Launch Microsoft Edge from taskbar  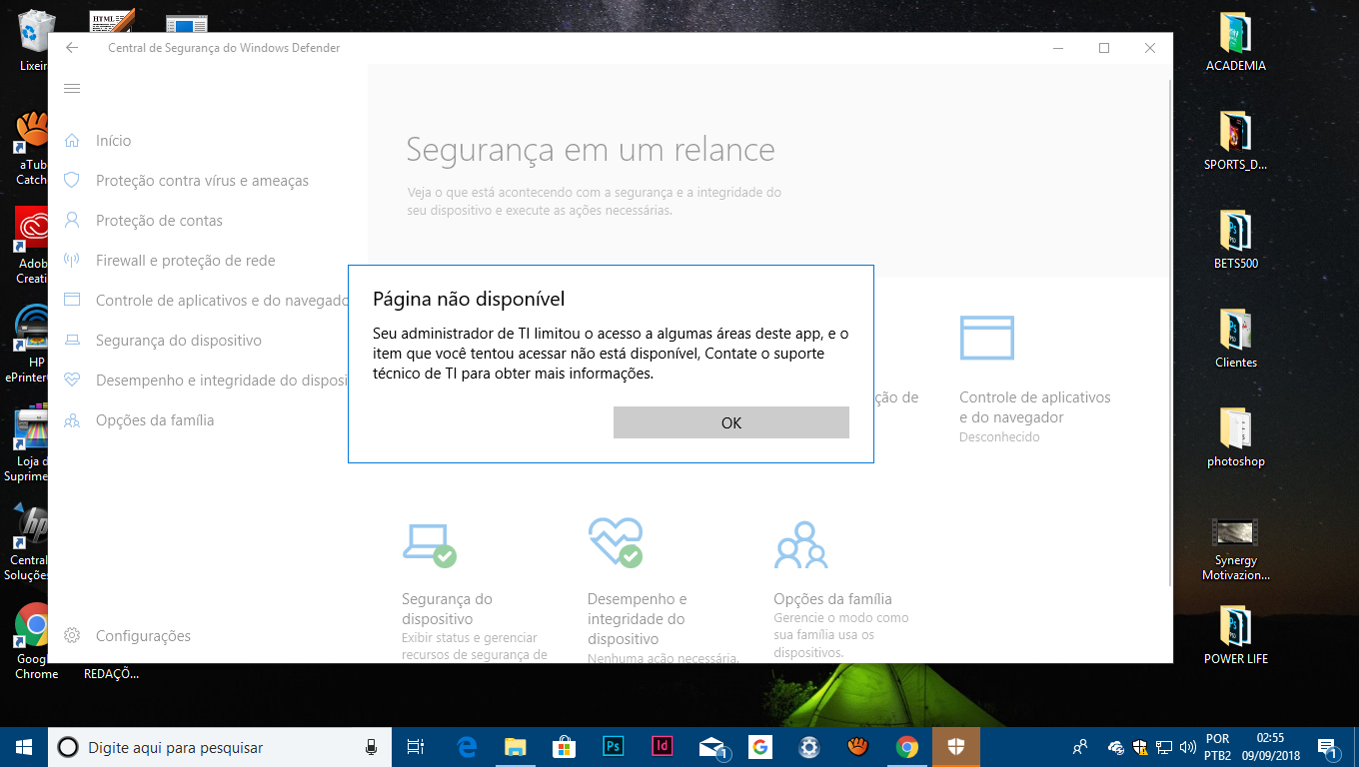[x=467, y=747]
